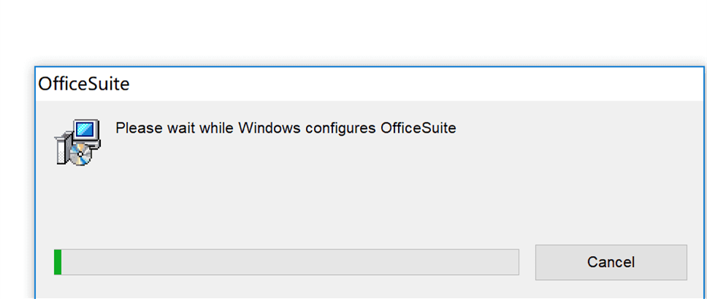Click the Windows Installer setup icon
The image size is (707, 299).
point(77,141)
